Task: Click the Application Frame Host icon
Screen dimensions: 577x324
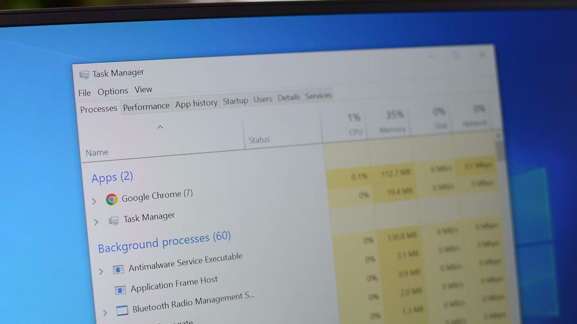Action: [120, 290]
